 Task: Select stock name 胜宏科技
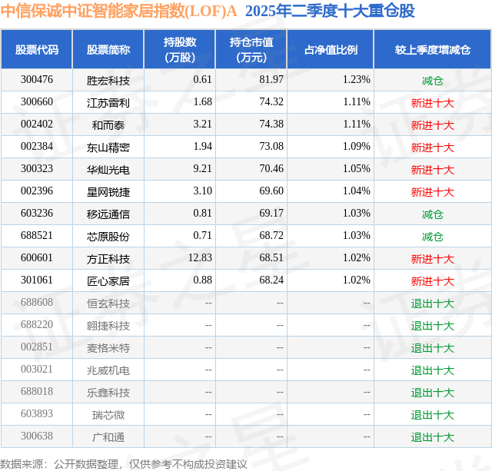108,81
